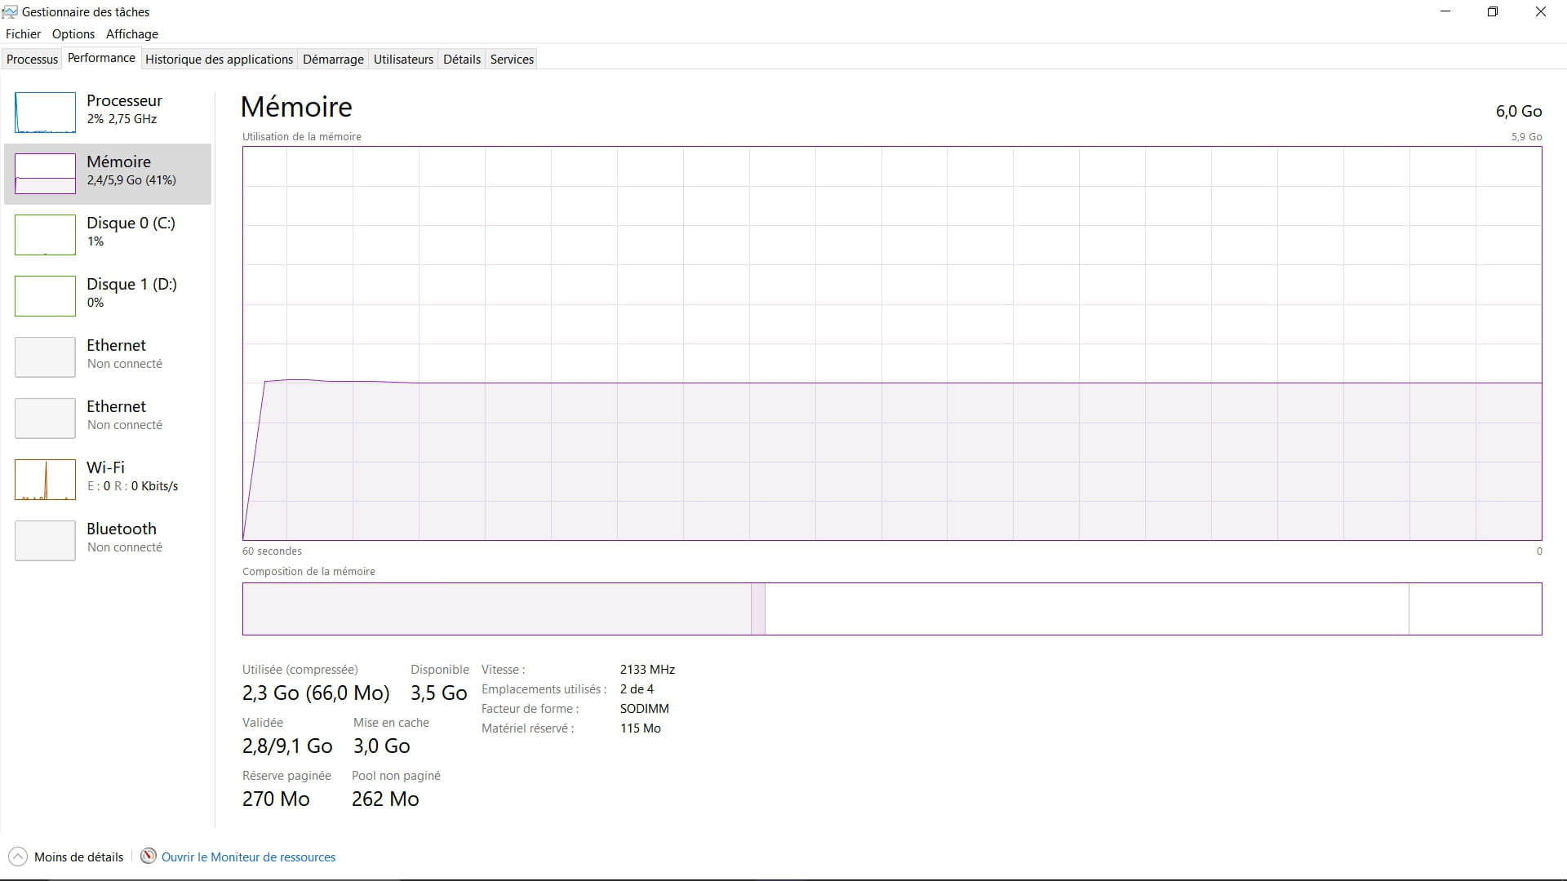
Task: Open the Options menu
Action: (73, 34)
